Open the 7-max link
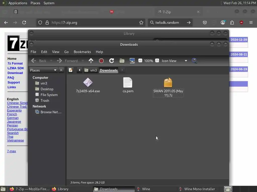This screenshot has height=192, width=257. click(x=12, y=151)
